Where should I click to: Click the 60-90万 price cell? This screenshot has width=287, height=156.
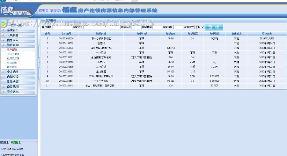(215, 85)
